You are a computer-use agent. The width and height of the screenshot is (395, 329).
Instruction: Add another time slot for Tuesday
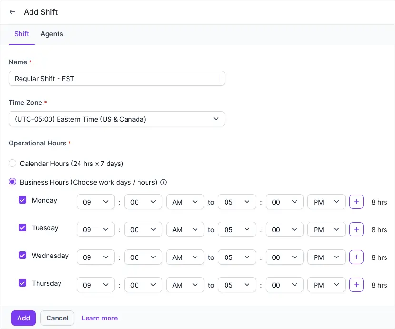[356, 230]
